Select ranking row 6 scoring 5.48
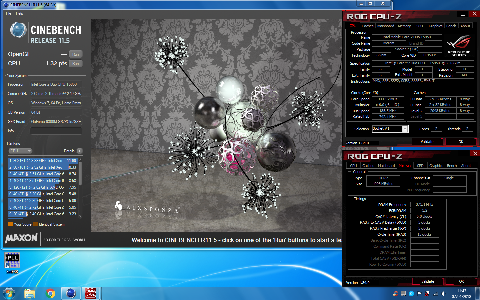This screenshot has width=480, height=300. 43,194
